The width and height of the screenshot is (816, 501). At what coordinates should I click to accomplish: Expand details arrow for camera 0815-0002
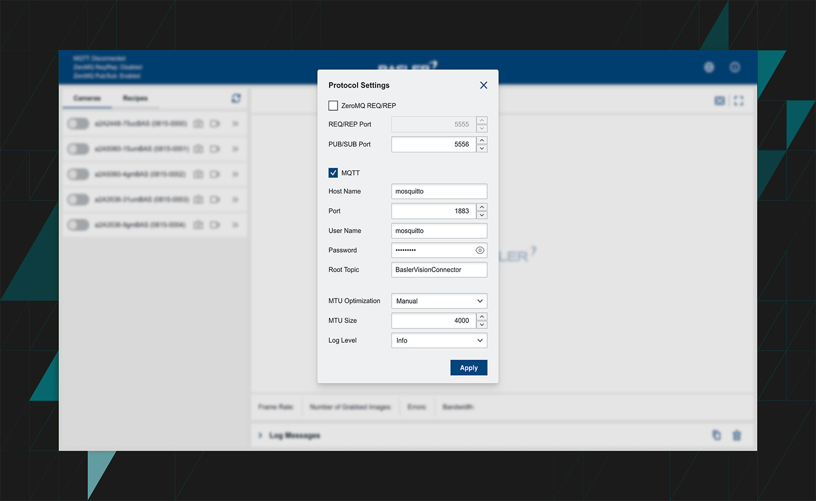point(235,174)
